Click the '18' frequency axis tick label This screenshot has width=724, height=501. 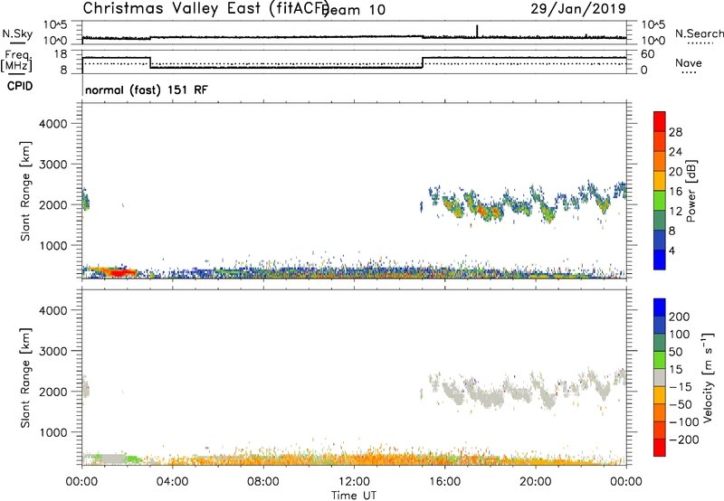[x=61, y=54]
